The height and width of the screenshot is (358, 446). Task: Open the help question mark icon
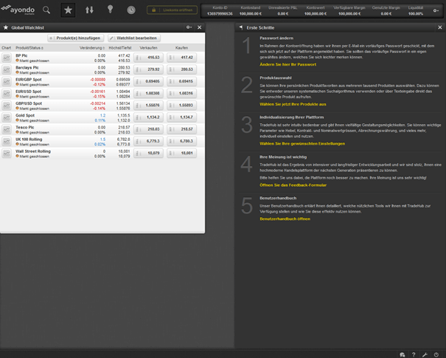[x=414, y=354]
